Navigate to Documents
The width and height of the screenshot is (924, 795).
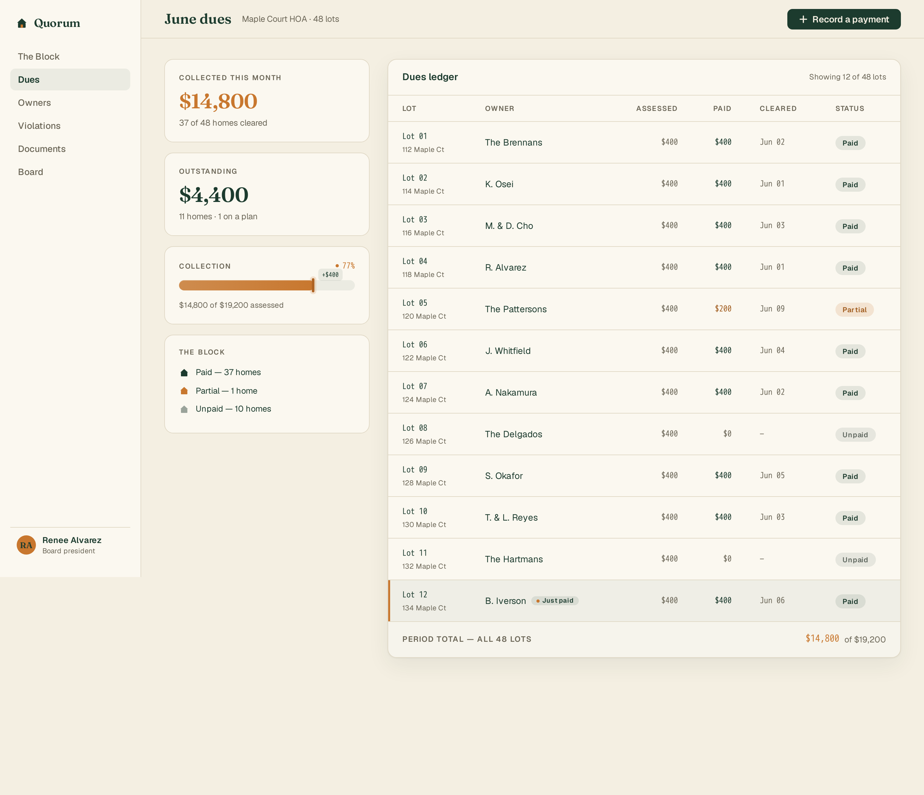coord(70,149)
